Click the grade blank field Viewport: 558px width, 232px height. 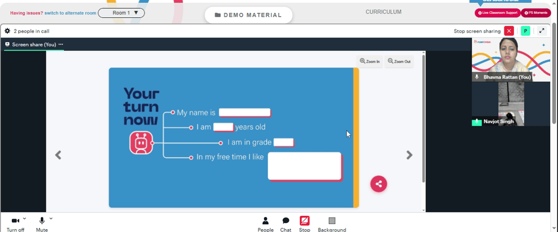tap(283, 142)
